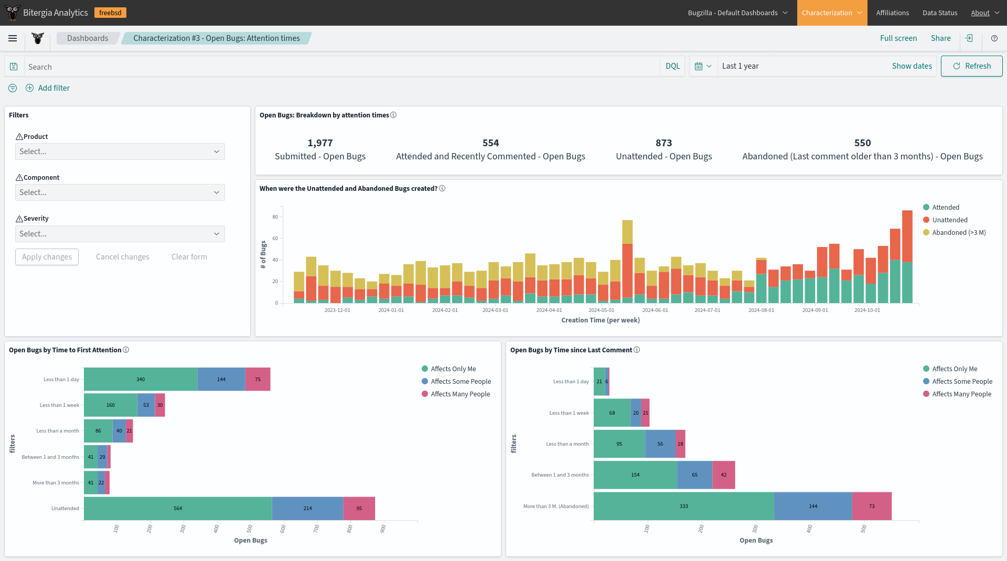Click warning icon next to Product
1007x561 pixels.
tap(19, 136)
